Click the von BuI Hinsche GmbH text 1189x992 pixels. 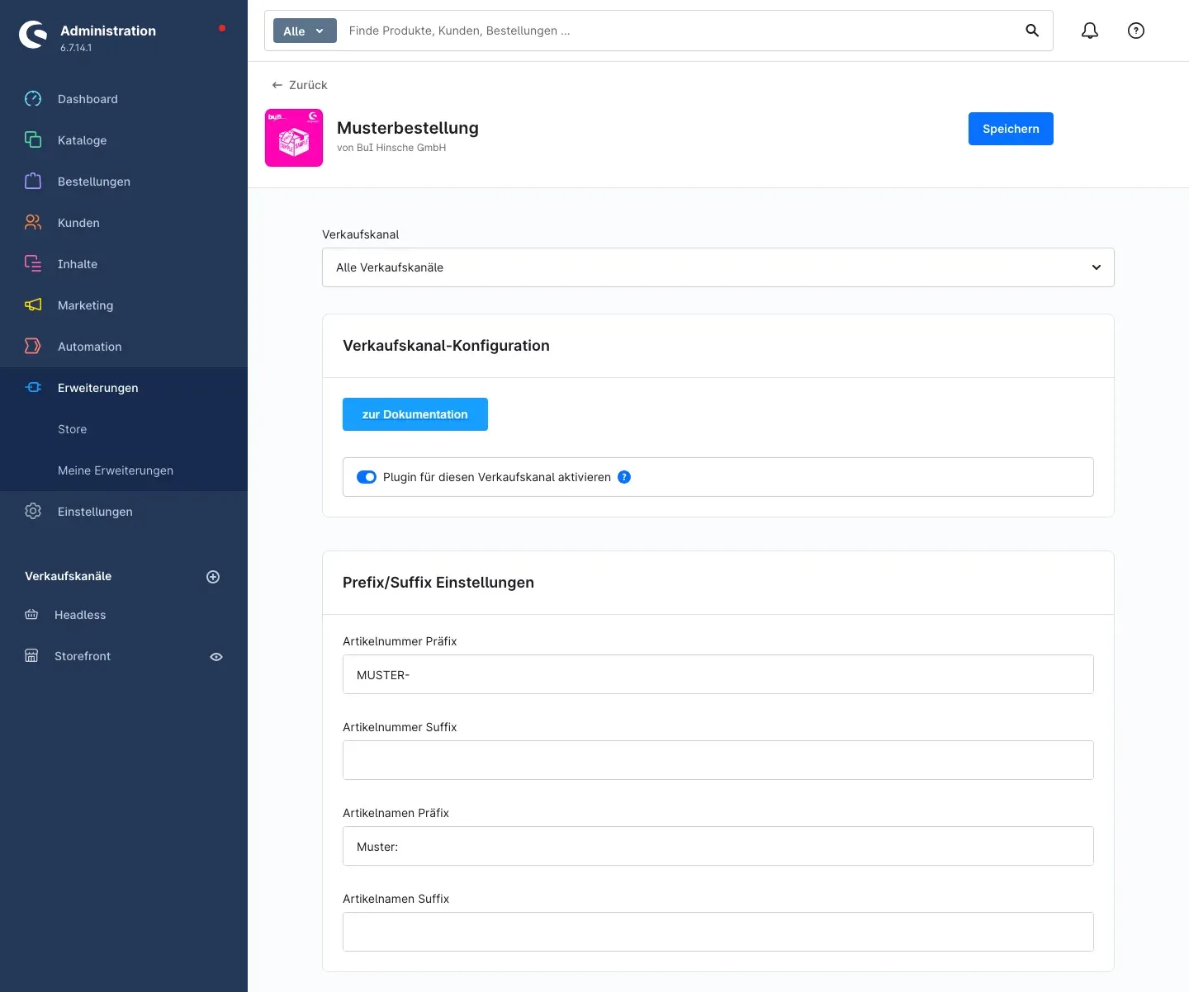pyautogui.click(x=391, y=148)
